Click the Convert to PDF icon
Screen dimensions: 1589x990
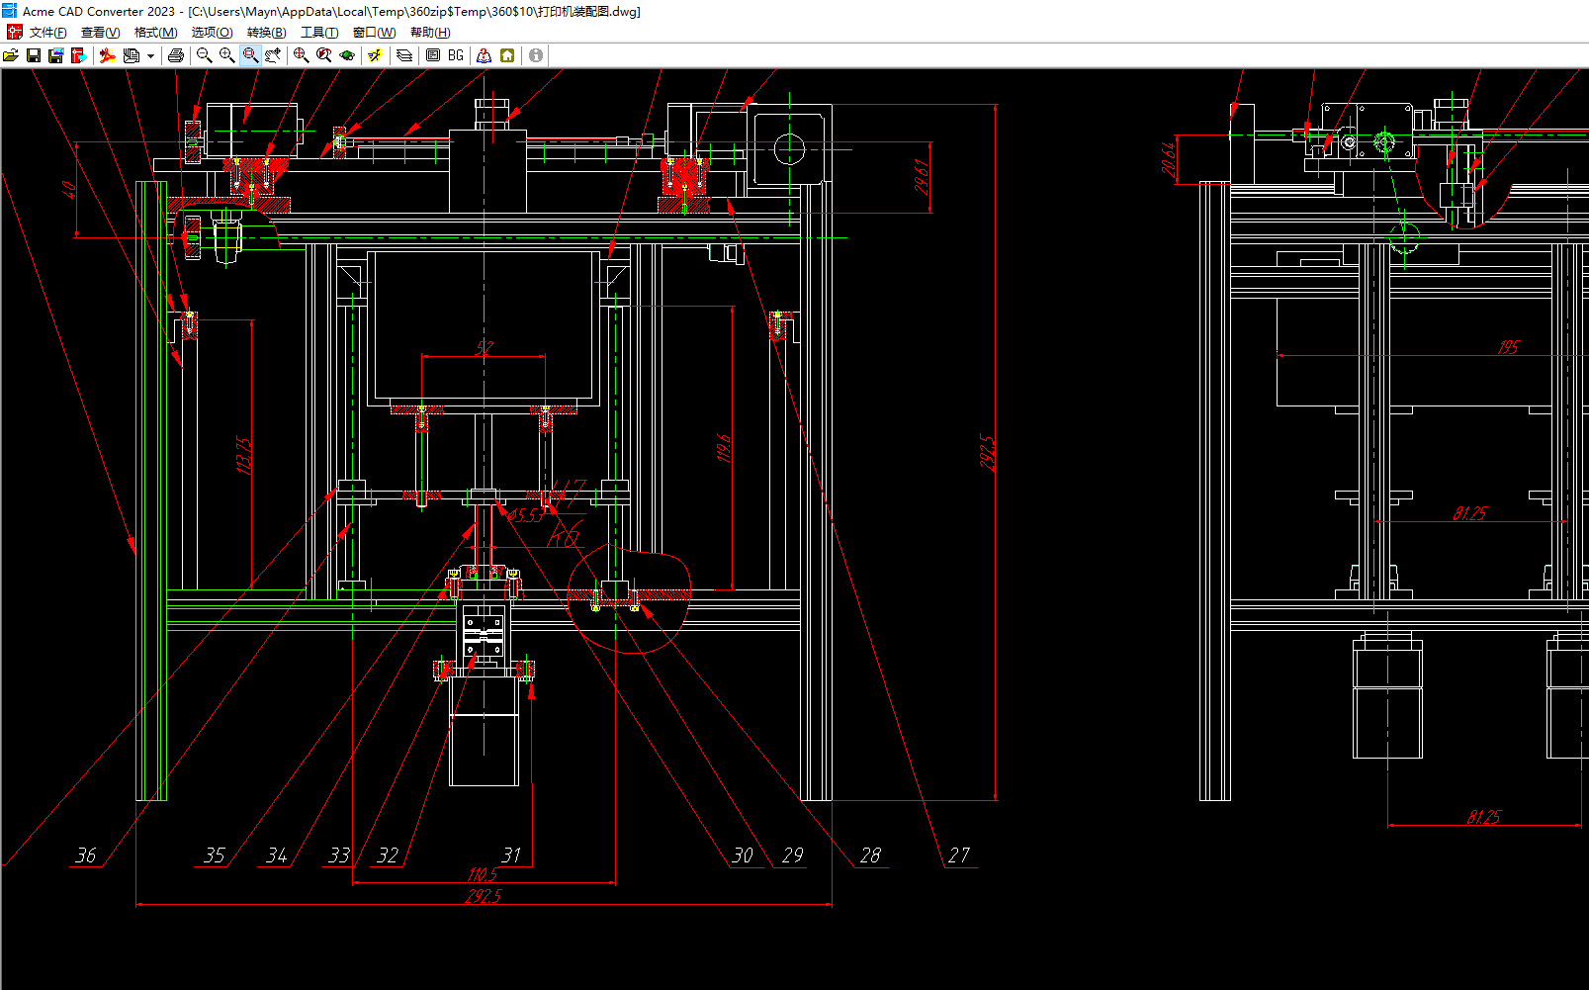[108, 55]
